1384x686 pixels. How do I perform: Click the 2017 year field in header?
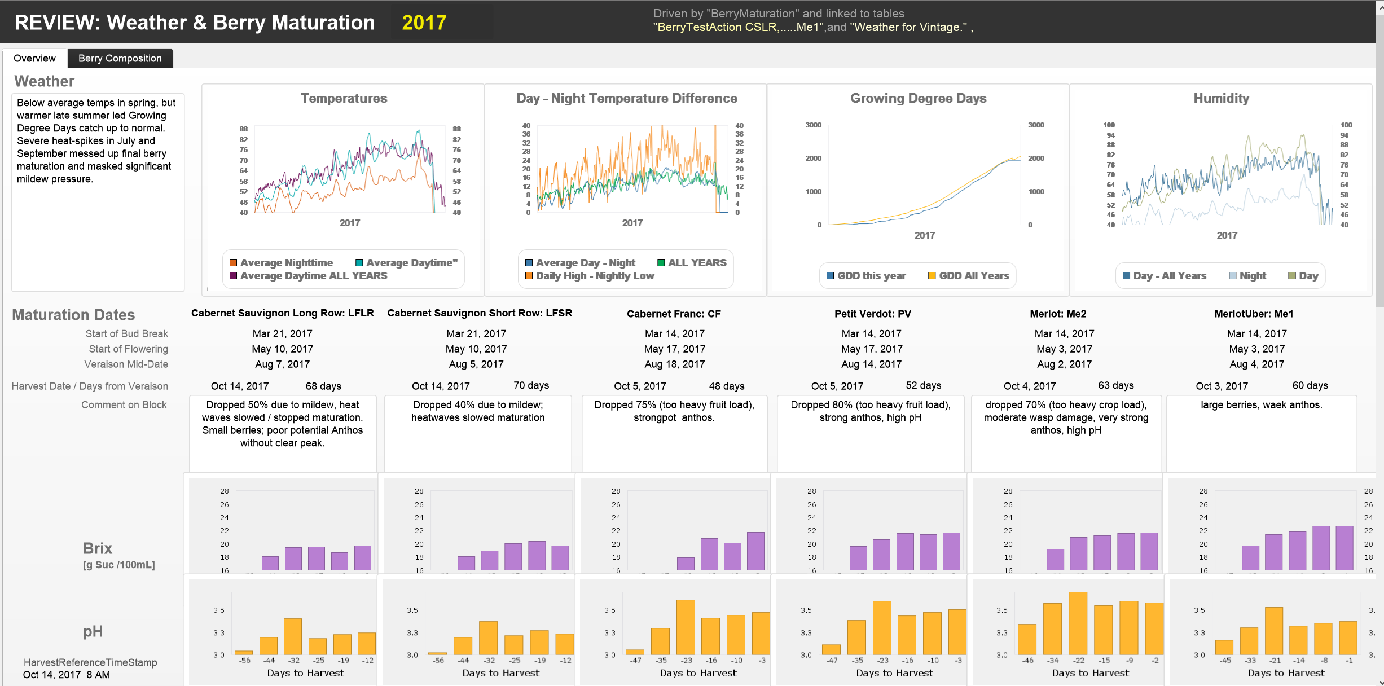point(424,23)
